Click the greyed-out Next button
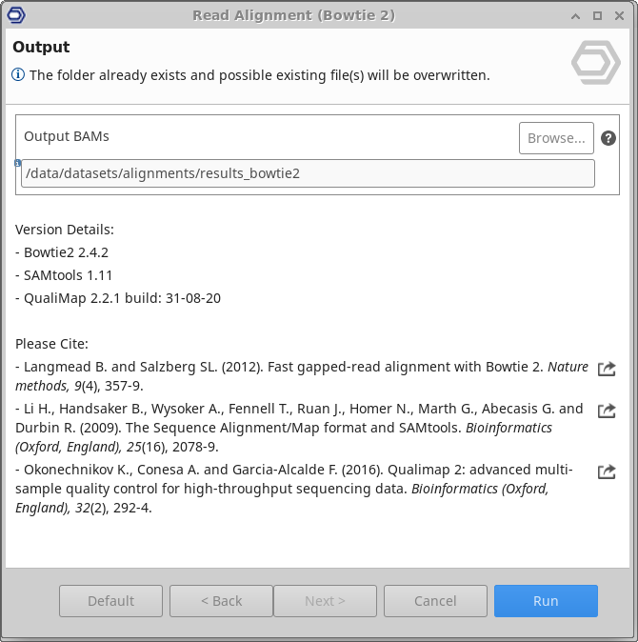The image size is (638, 642). (325, 601)
